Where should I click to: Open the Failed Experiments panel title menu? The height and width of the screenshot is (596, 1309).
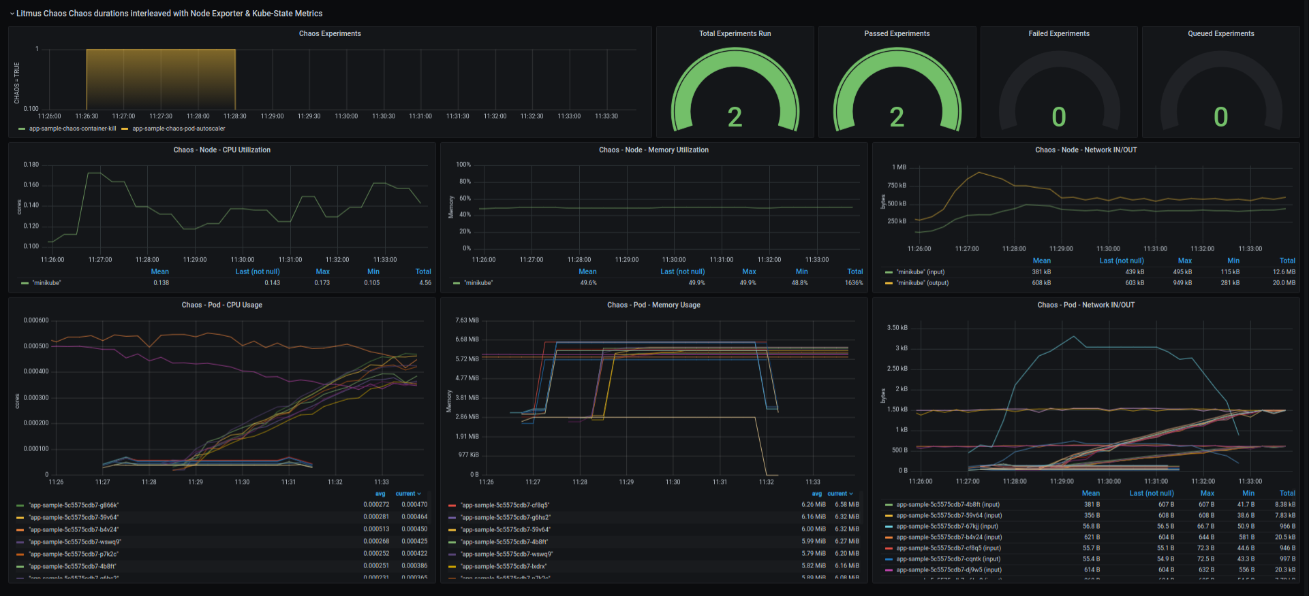(x=1059, y=33)
